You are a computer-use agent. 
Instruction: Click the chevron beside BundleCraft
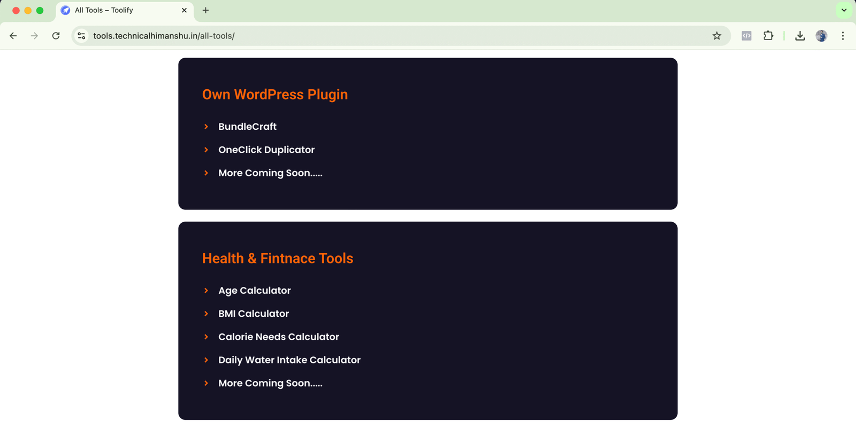click(x=206, y=127)
